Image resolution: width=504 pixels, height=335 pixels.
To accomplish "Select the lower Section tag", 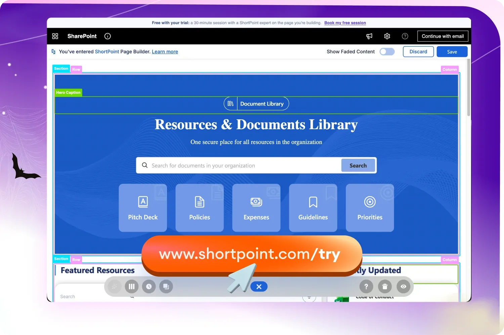I will pos(61,259).
